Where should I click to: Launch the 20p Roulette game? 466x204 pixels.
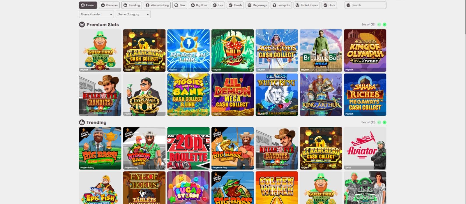coord(188,148)
